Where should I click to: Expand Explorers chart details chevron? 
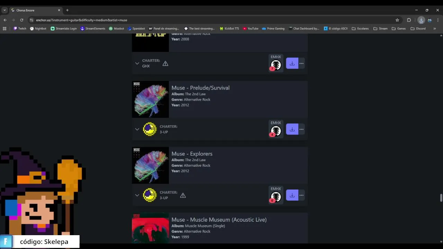(137, 195)
